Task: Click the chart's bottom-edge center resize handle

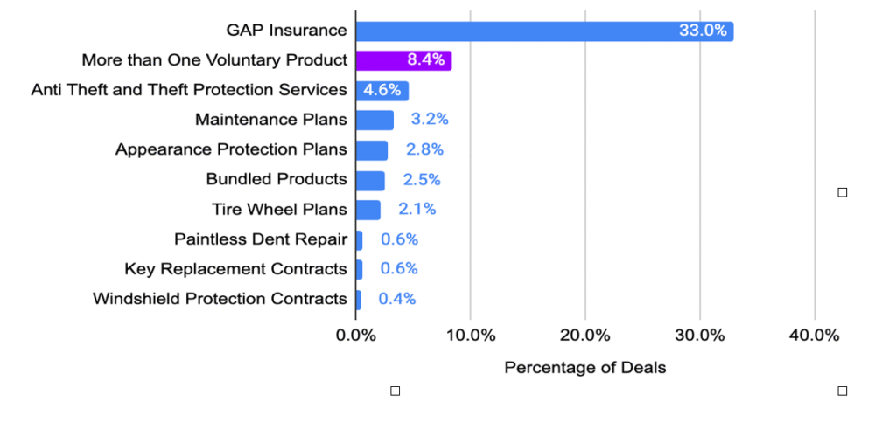Action: [395, 391]
